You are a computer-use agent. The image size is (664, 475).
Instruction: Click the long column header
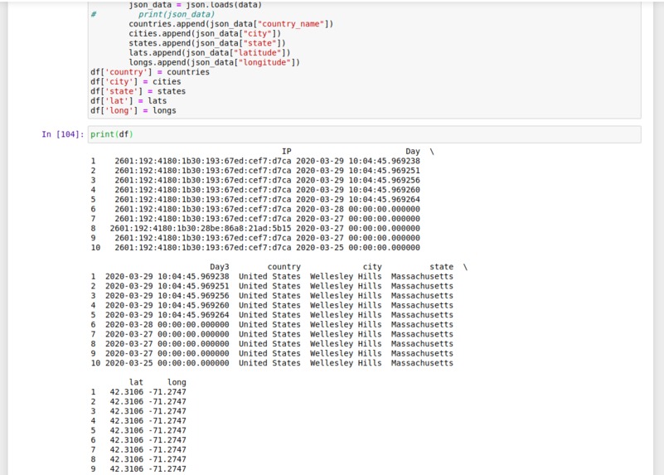point(177,382)
